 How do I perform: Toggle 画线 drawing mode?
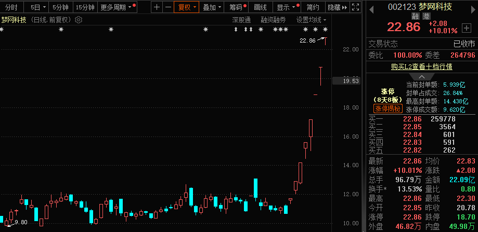pos(261,7)
